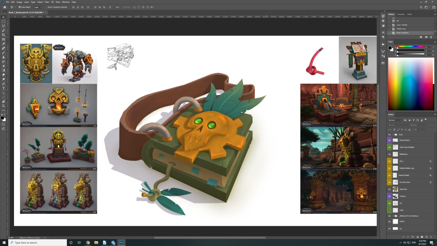This screenshot has width=437, height=246.
Task: Hide the AO layer
Action: (389, 203)
